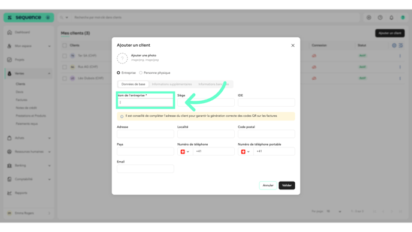The height and width of the screenshot is (232, 412).
Task: Click the Mon espace sidebar icon
Action: (10, 46)
